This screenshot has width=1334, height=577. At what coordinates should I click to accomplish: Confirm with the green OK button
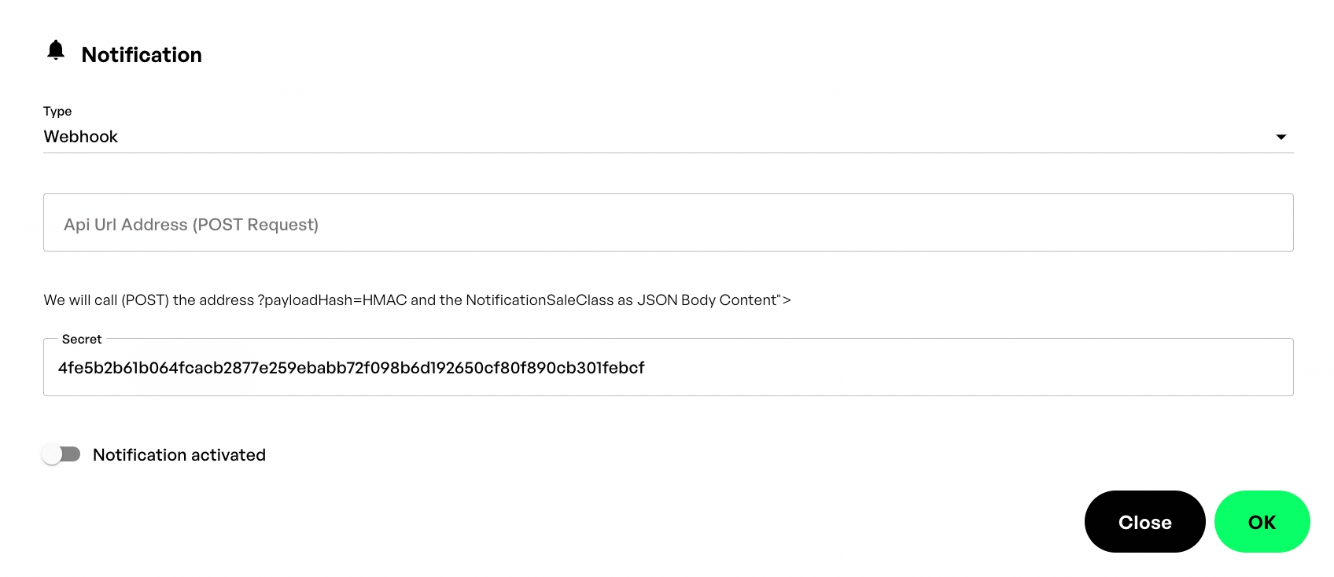[1262, 522]
